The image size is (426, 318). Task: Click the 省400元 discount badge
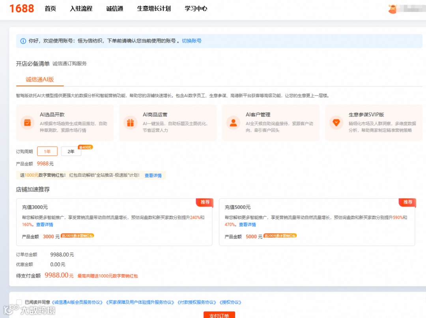point(85,147)
